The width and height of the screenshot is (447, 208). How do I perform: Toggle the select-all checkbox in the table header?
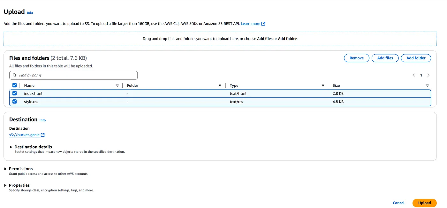pos(14,85)
